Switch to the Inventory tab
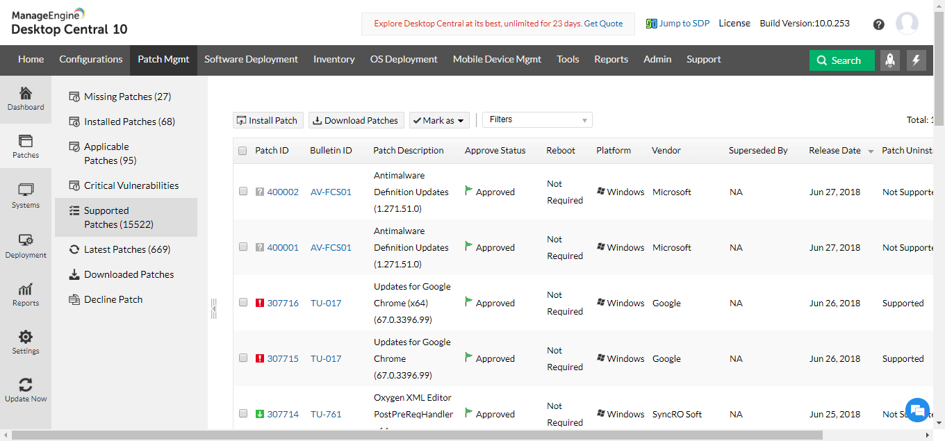Image resolution: width=945 pixels, height=441 pixels. (x=334, y=60)
